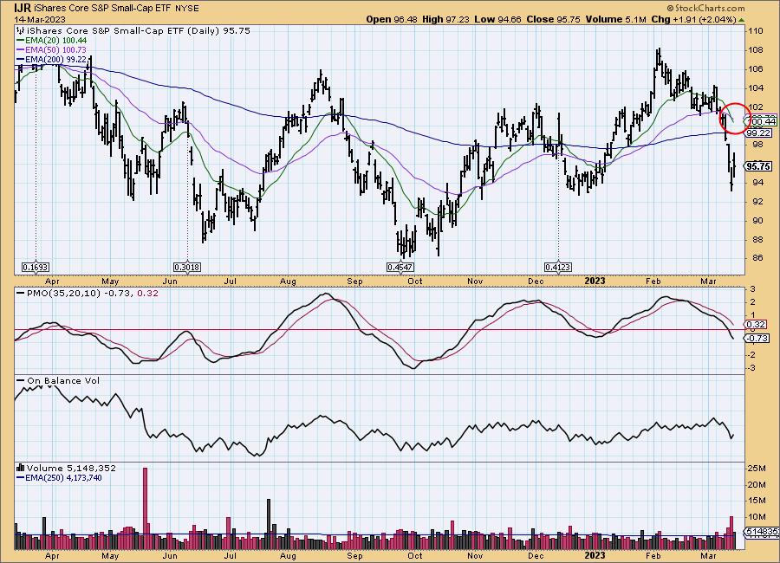Click the 0.32 tag on PMO right axis

[x=756, y=325]
